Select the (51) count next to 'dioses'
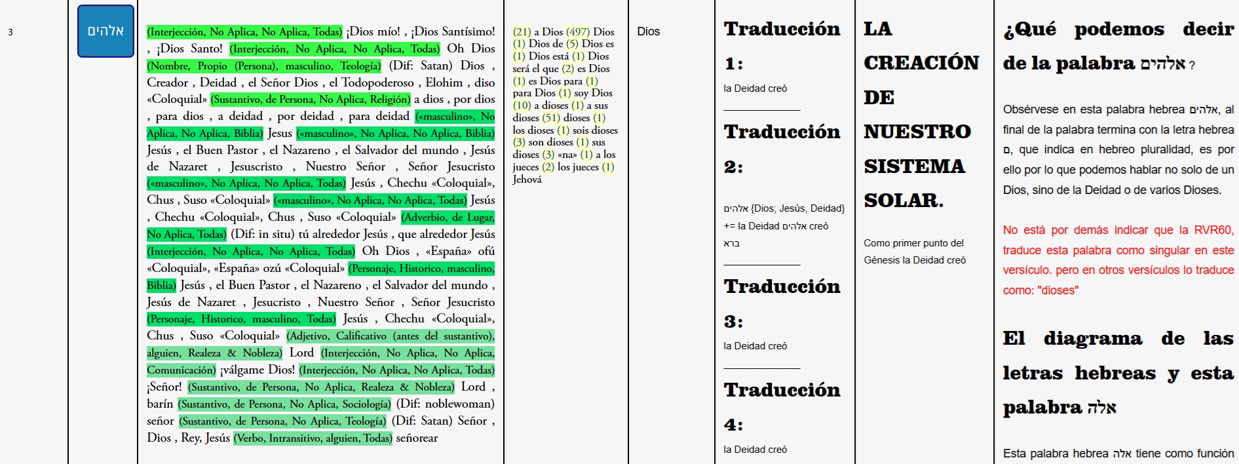This screenshot has height=464, width=1239. click(x=550, y=118)
